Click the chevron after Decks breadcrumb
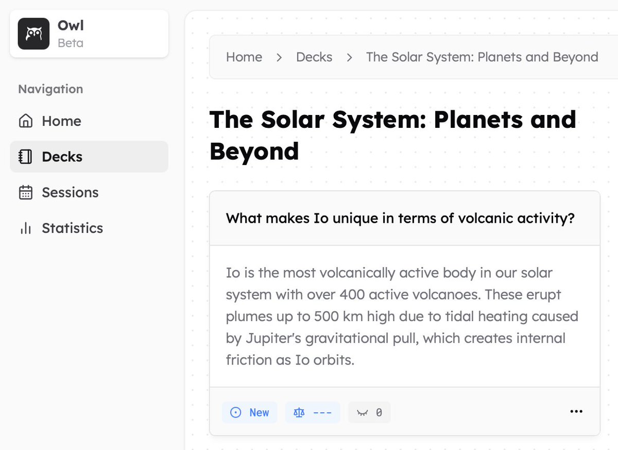This screenshot has width=618, height=450. tap(349, 57)
